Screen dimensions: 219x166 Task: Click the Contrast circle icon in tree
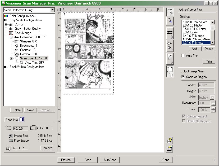(x=16, y=50)
